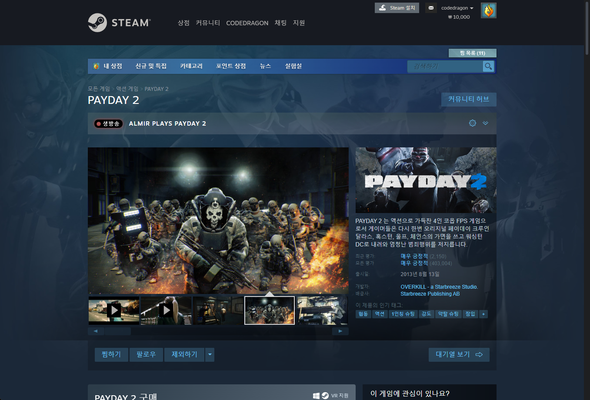Image resolution: width=590 pixels, height=400 pixels.
Task: Click the 찜하기 wishlist button
Action: pos(111,355)
